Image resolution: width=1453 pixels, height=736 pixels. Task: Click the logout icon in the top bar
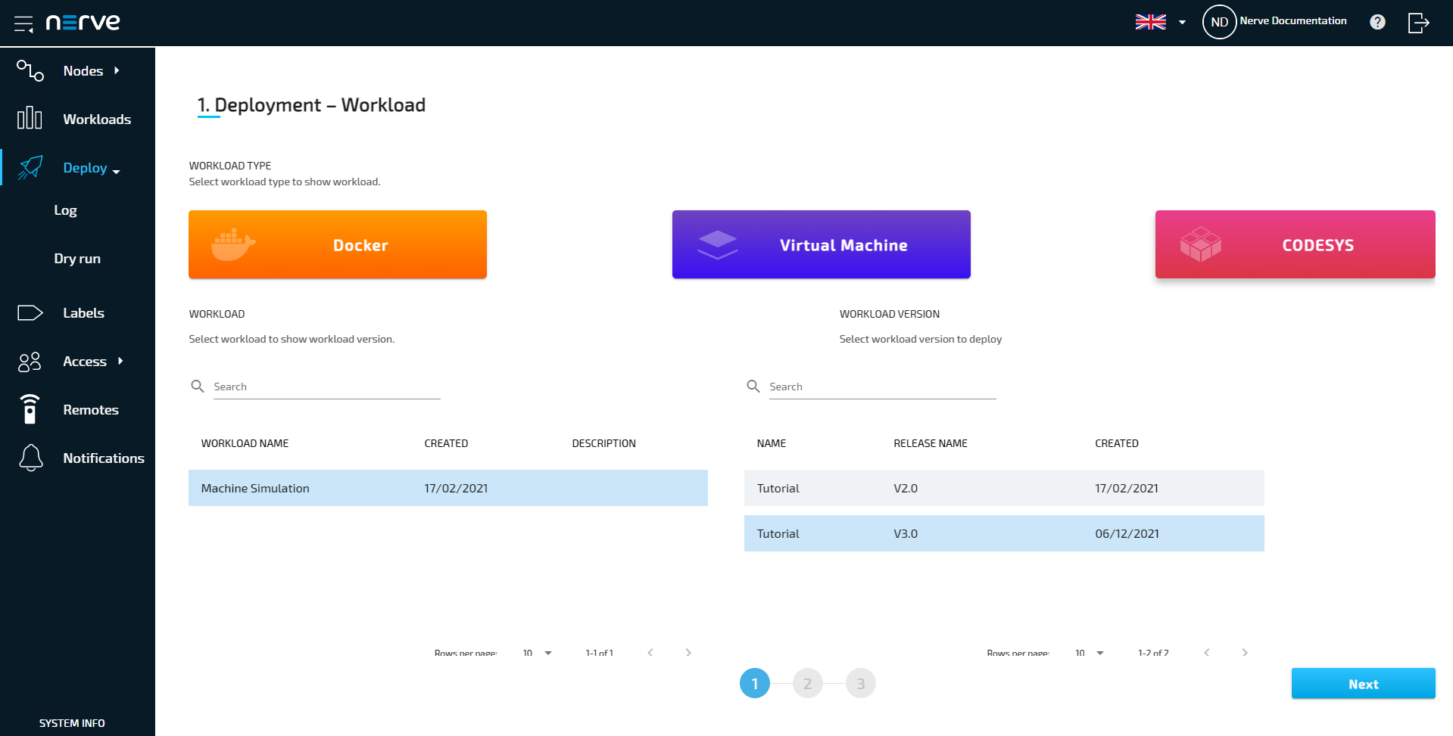1417,23
